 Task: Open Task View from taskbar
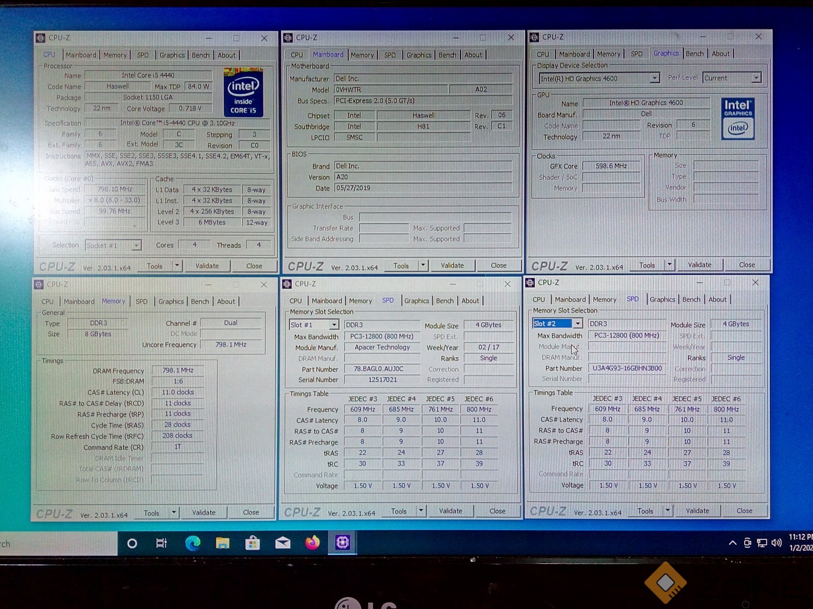click(162, 544)
